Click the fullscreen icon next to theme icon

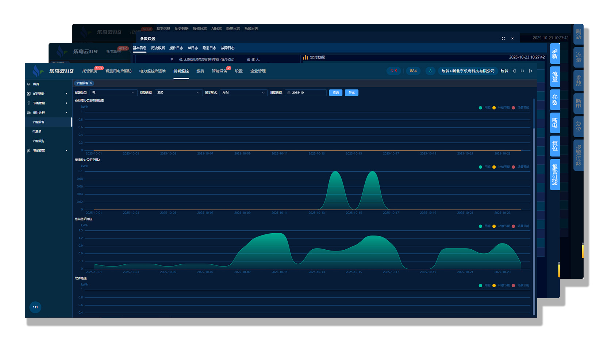(x=522, y=71)
